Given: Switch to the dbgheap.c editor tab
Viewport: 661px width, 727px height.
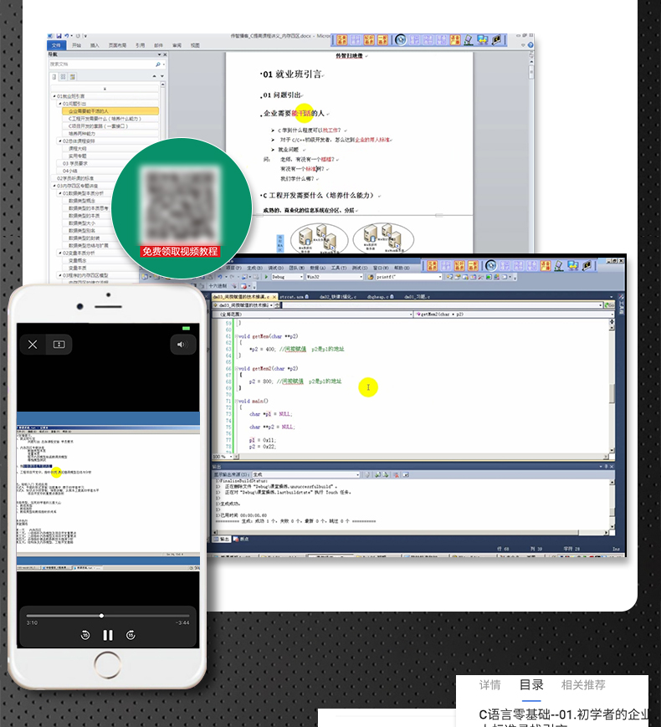Looking at the screenshot, I should coord(381,297).
